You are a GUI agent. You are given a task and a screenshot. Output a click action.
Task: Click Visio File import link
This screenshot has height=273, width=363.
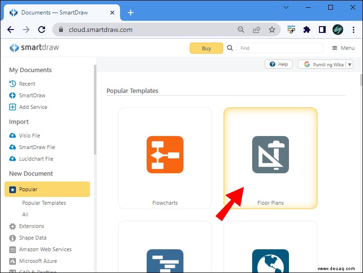[x=30, y=136]
